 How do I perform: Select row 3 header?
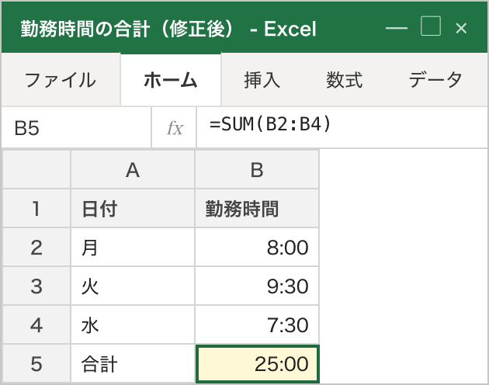[x=36, y=286]
